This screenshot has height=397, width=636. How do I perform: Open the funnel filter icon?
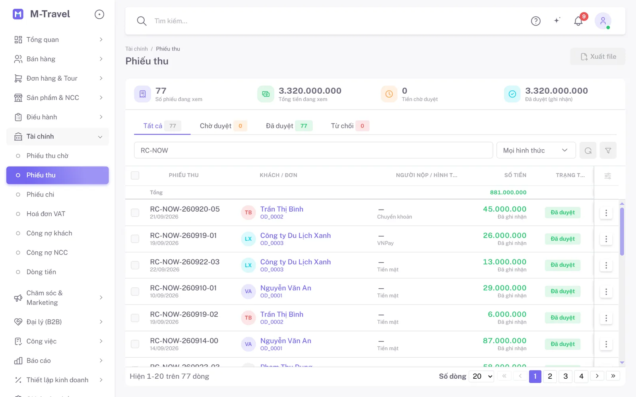tap(608, 150)
